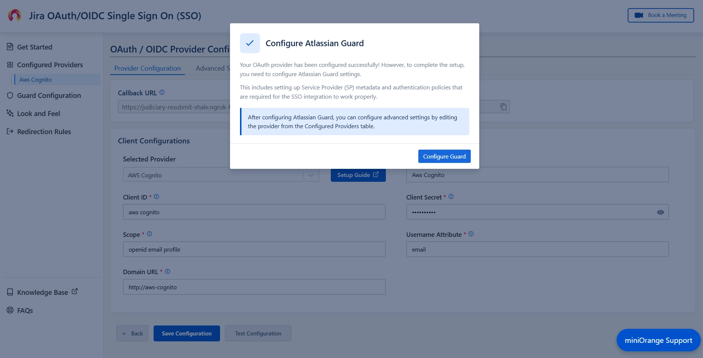The width and height of the screenshot is (703, 358).
Task: Click the checkmark icon in dialog header
Action: point(250,43)
